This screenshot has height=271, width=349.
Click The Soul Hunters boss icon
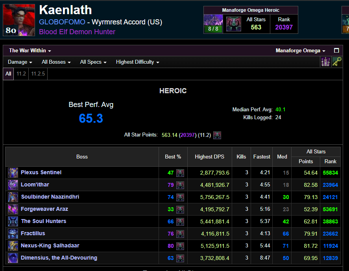[x=13, y=221]
